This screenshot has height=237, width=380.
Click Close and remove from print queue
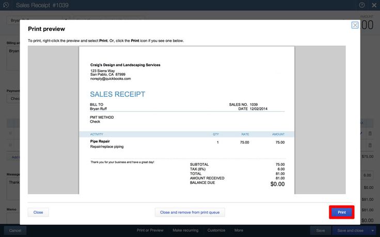pyautogui.click(x=190, y=212)
